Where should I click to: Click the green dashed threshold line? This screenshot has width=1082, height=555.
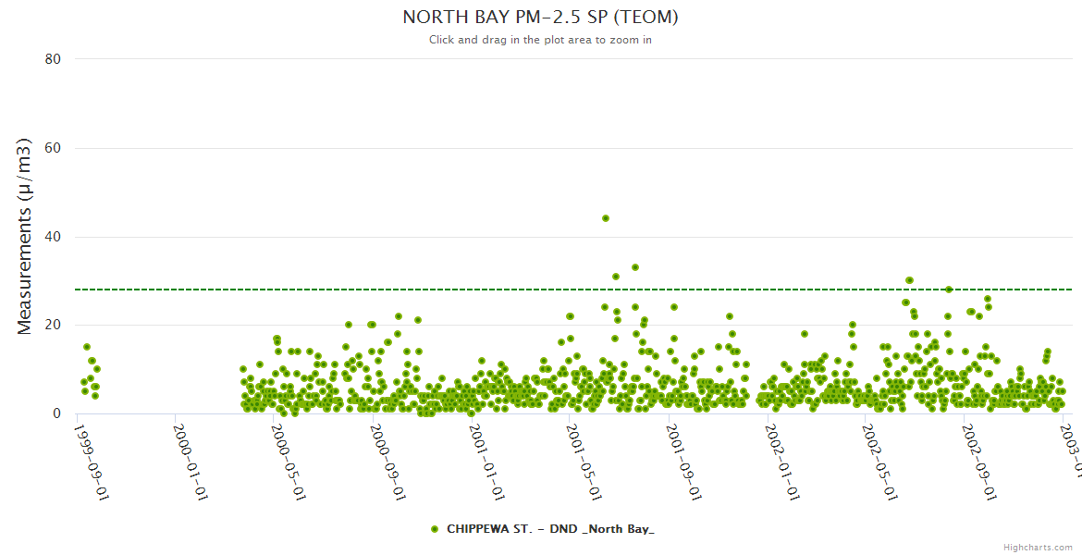pos(370,290)
